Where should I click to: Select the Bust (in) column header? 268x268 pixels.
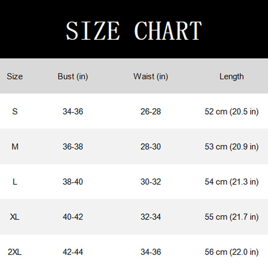(73, 76)
